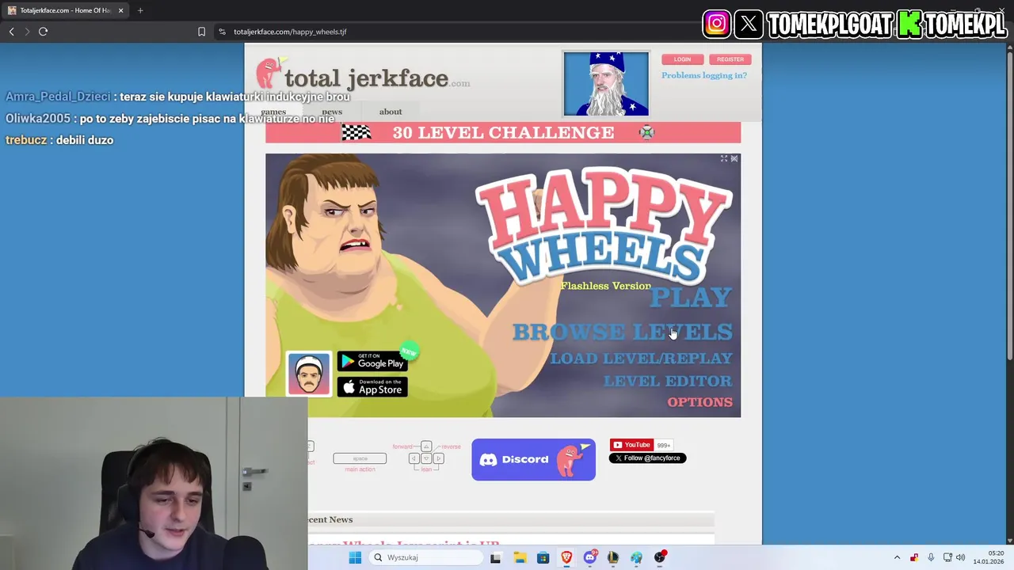The image size is (1014, 570).
Task: Reload the page
Action: (43, 32)
